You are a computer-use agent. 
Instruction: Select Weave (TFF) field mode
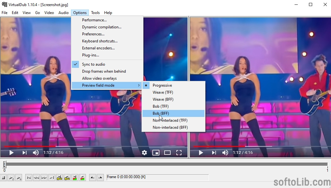pos(173,92)
